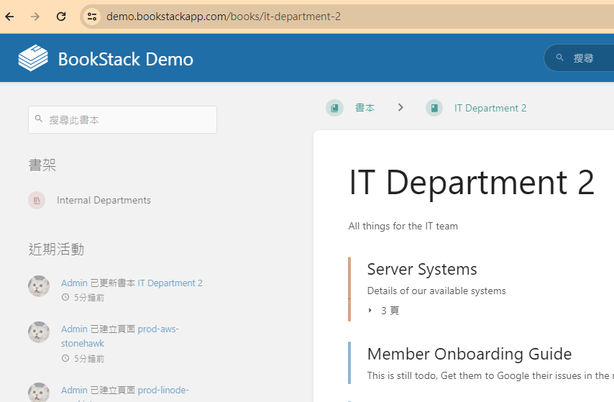
Task: Open IT Department 2 link in recent activity
Action: click(x=170, y=283)
